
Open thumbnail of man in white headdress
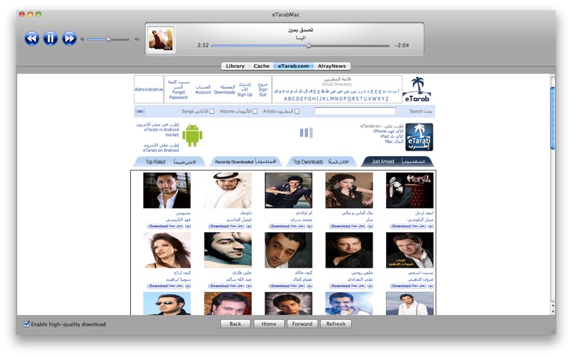click(227, 190)
